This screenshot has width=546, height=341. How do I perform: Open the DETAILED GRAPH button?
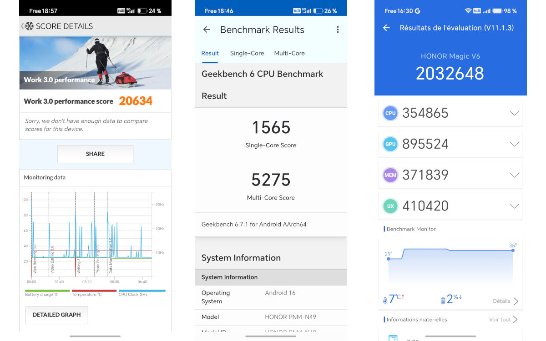pos(56,315)
